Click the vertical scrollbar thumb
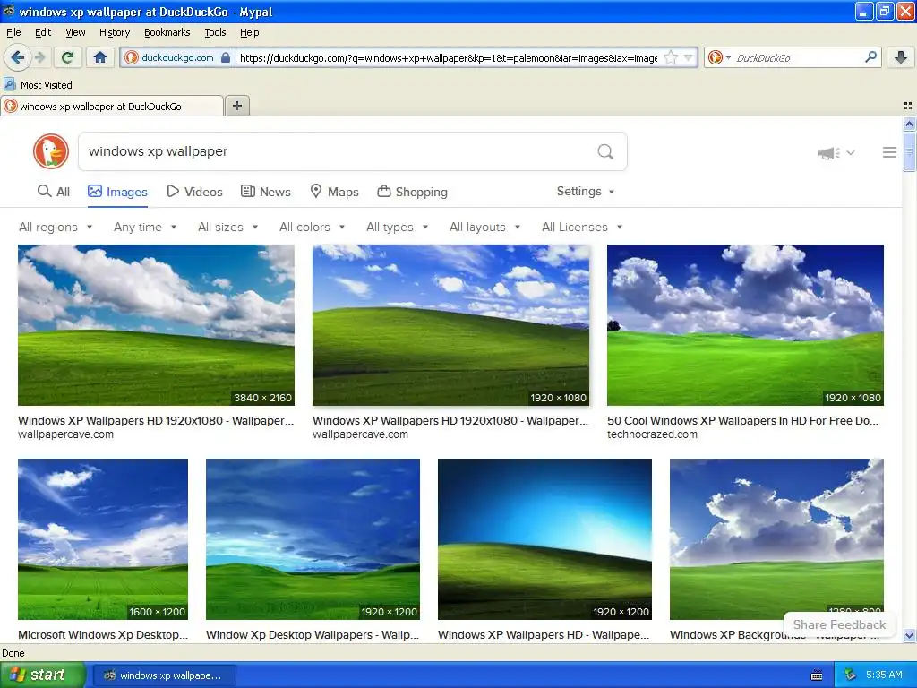 [x=909, y=151]
